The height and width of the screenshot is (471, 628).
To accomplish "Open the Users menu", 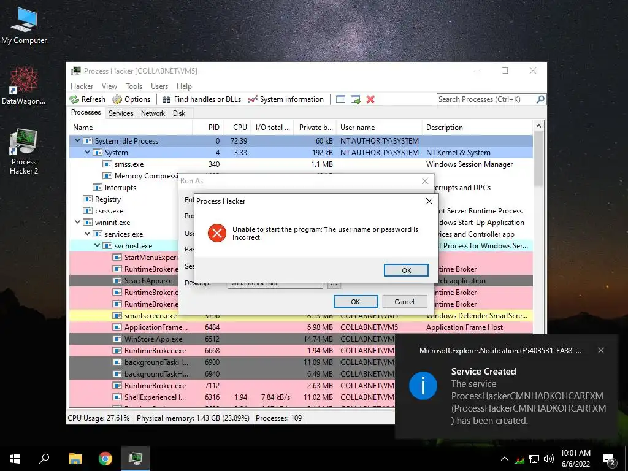I will (159, 86).
